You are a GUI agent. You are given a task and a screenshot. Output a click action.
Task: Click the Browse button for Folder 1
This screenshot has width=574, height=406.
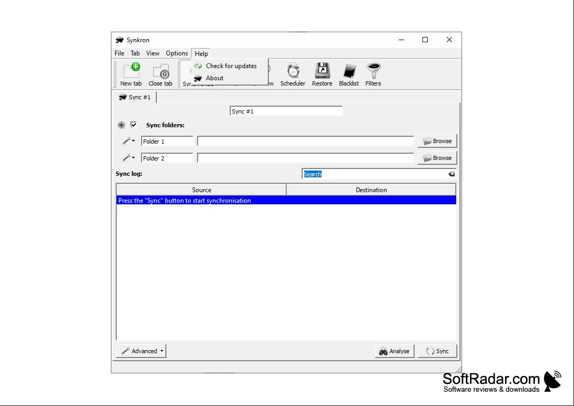437,141
